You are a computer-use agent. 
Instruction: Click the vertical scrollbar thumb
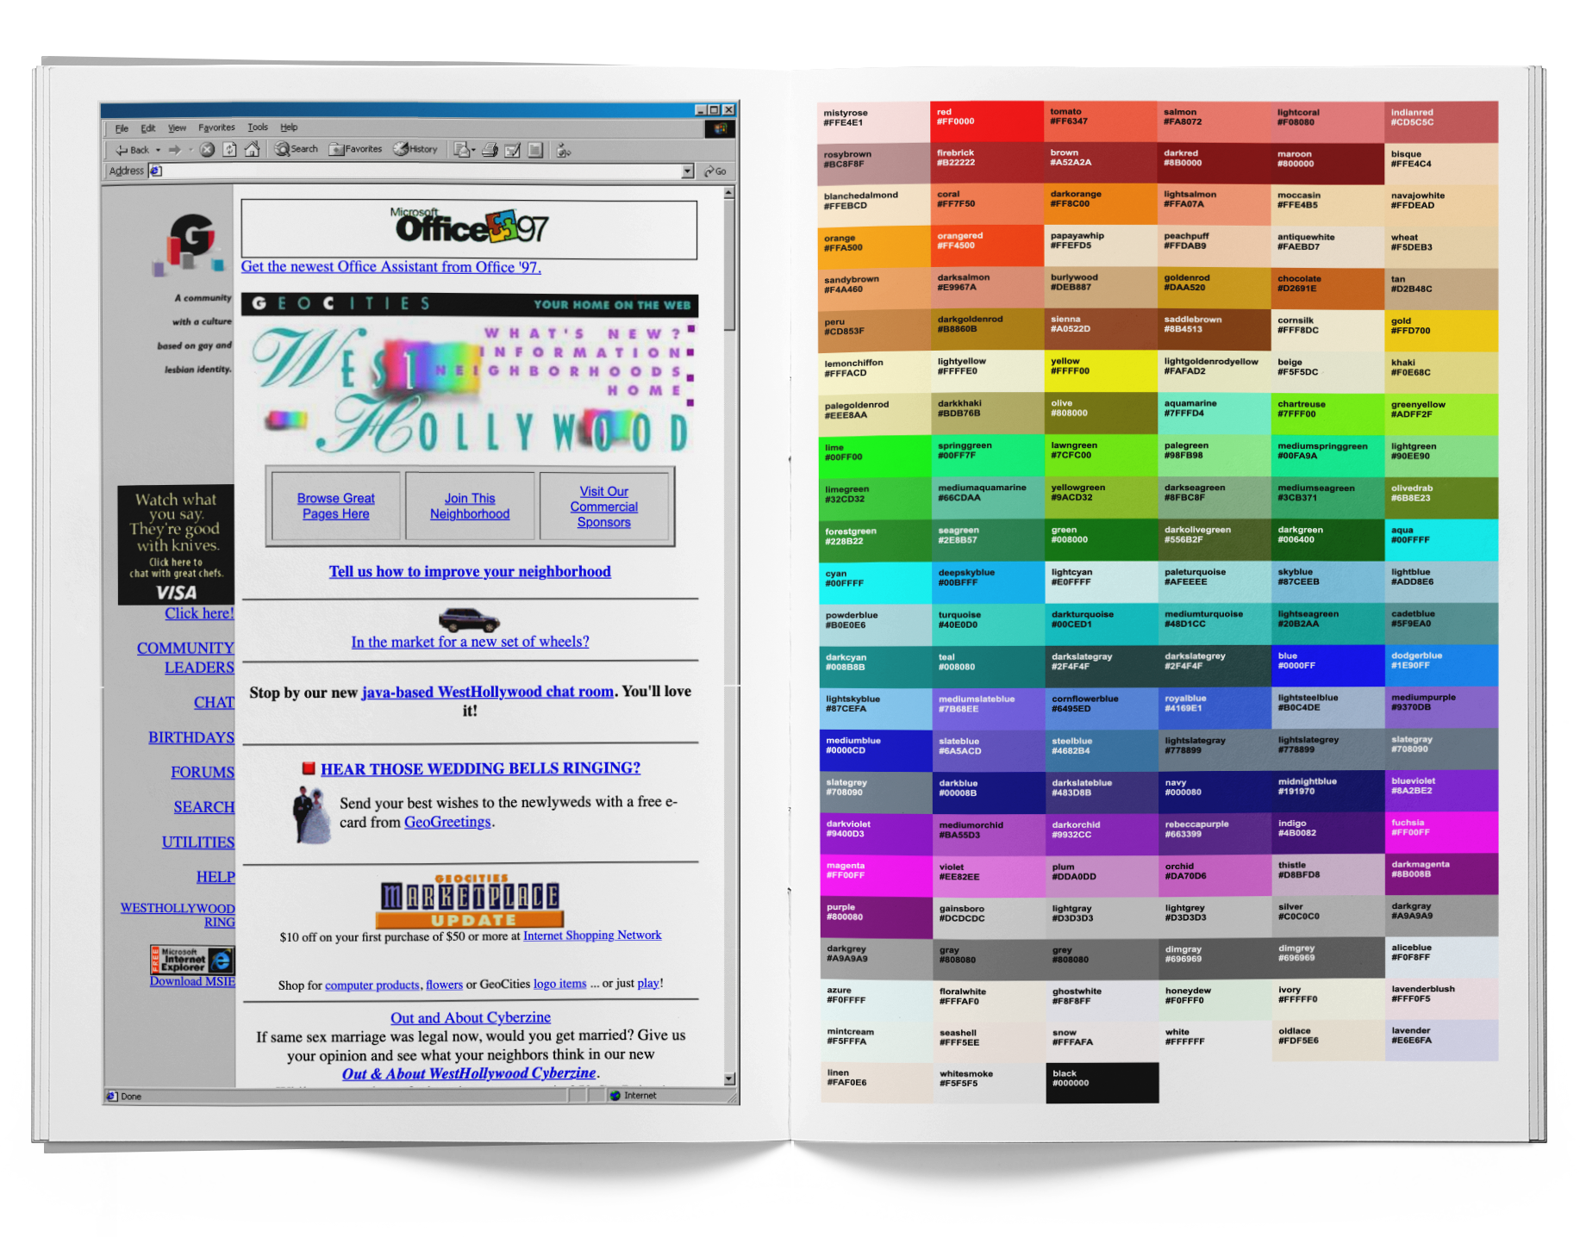729,266
